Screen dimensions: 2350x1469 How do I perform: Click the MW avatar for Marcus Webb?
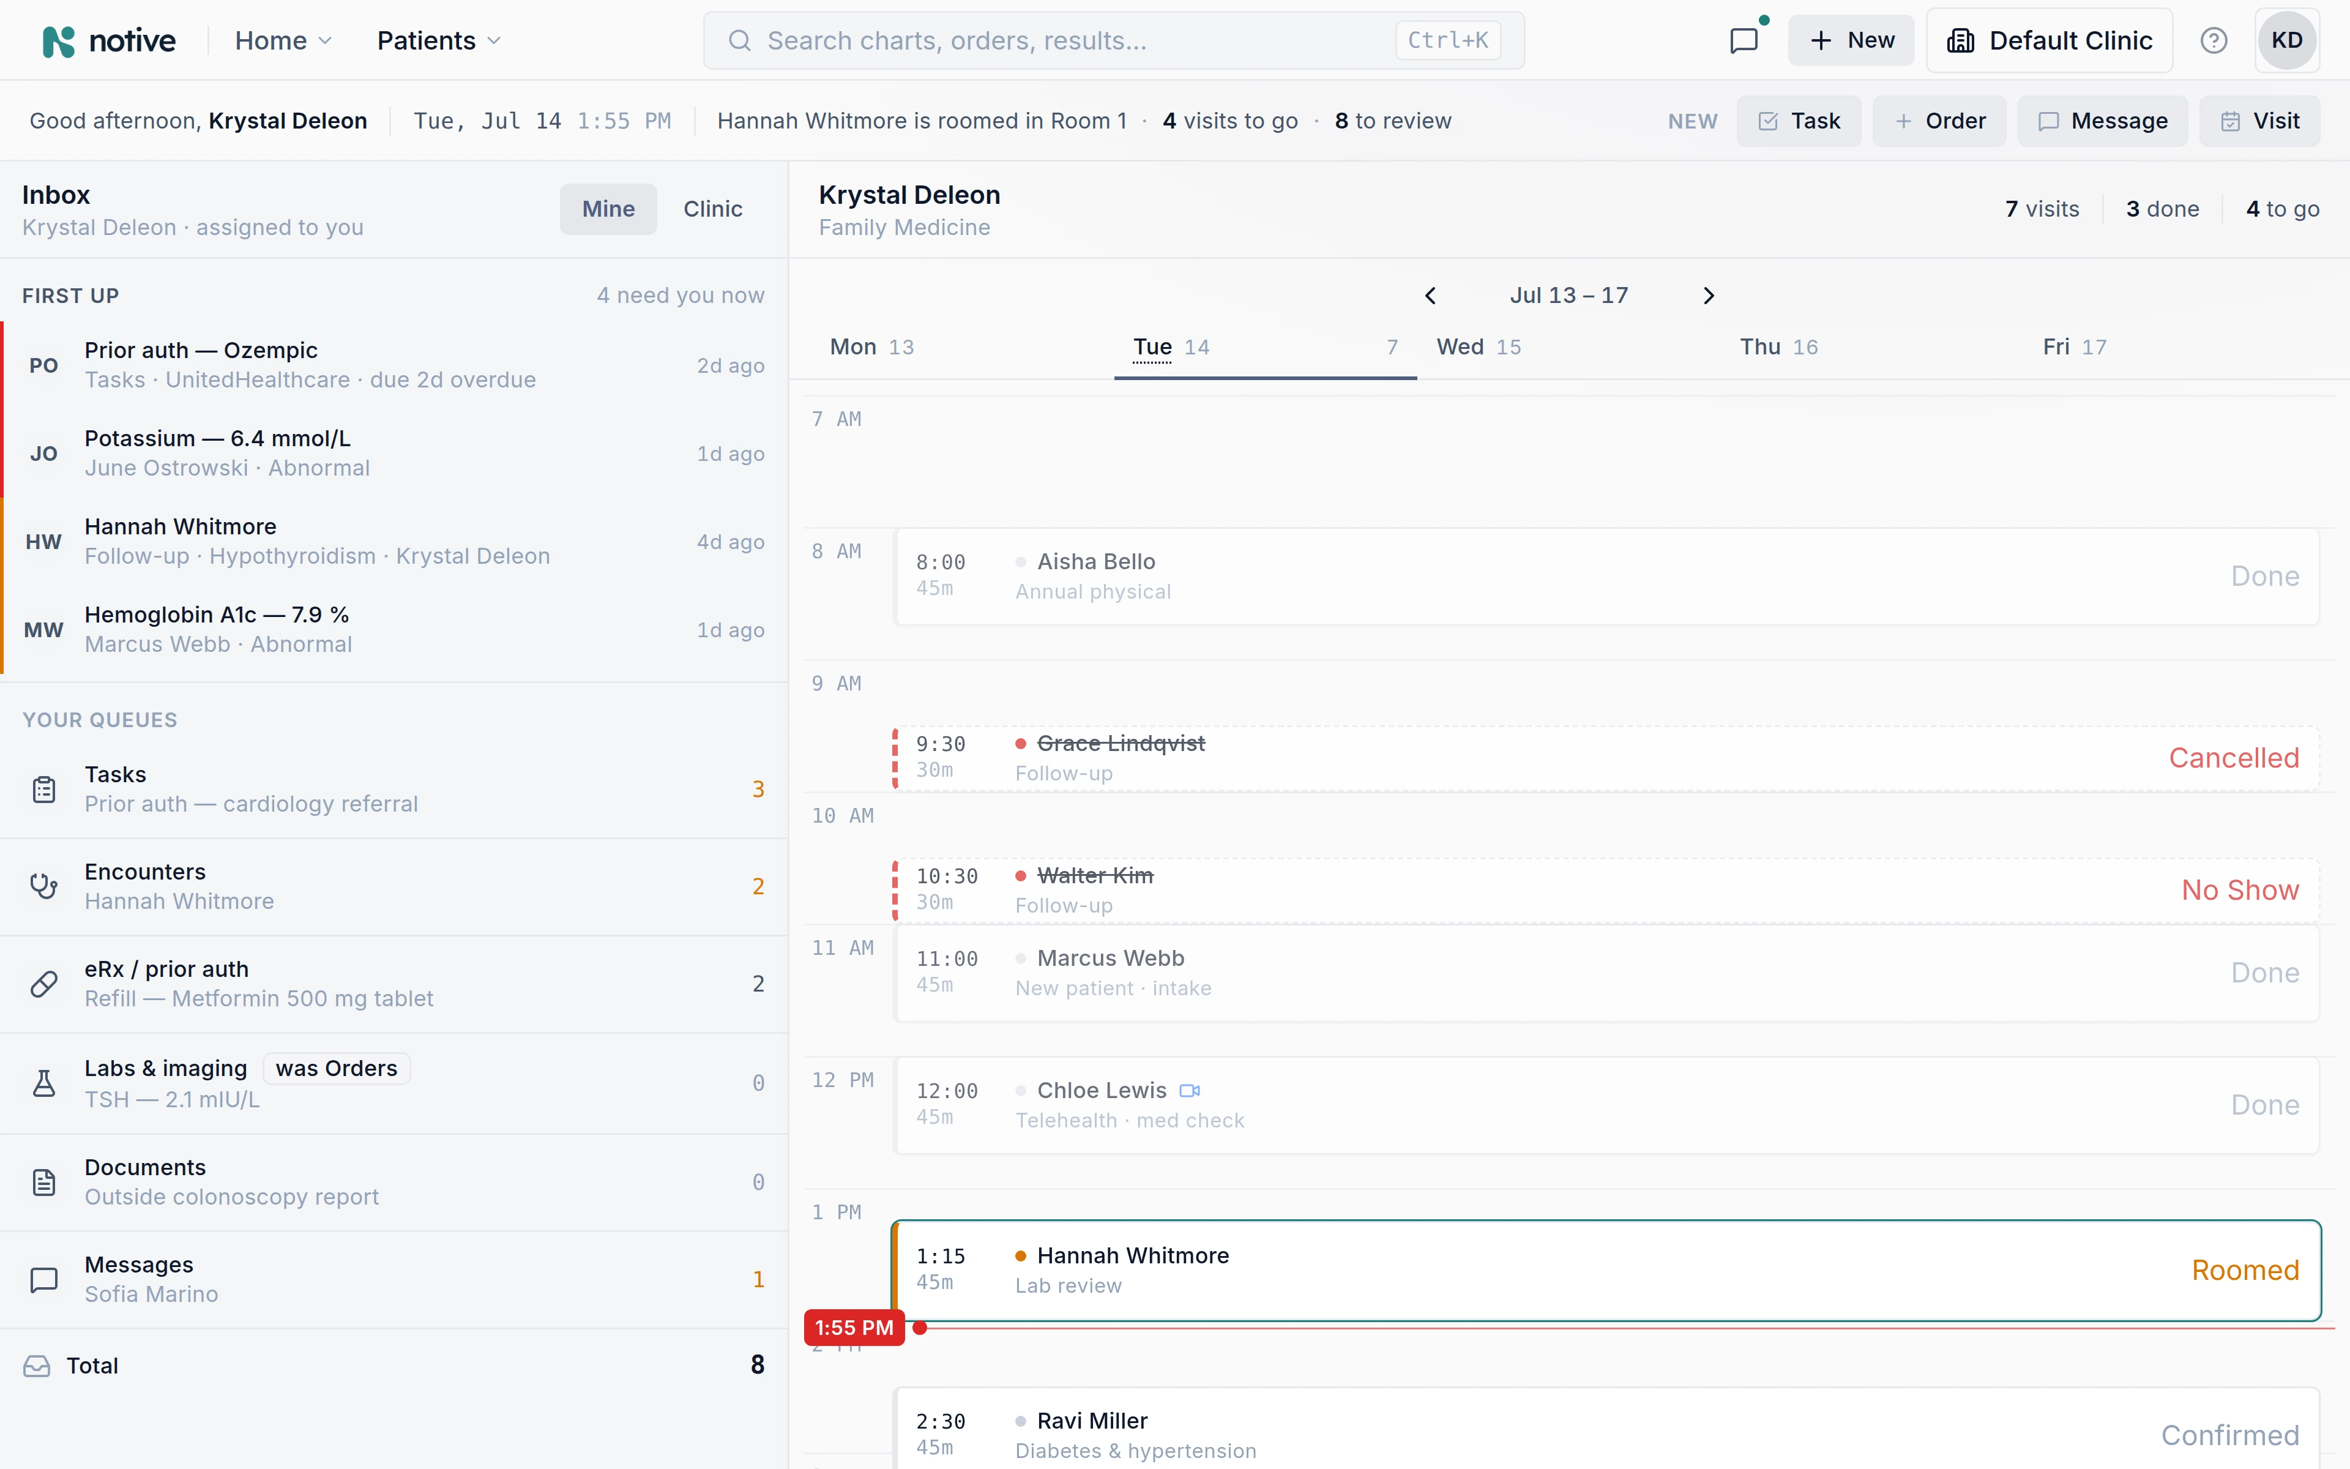tap(43, 630)
